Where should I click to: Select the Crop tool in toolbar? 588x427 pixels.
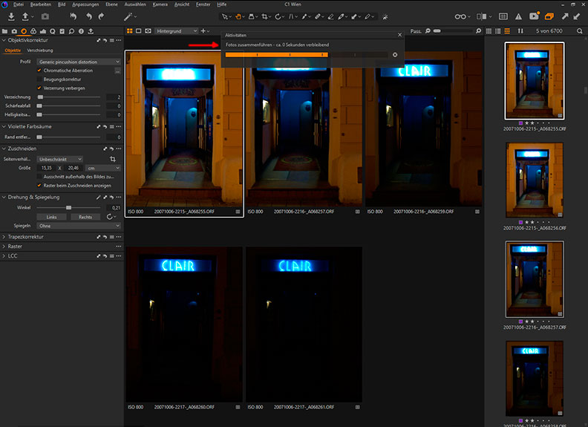tap(265, 16)
